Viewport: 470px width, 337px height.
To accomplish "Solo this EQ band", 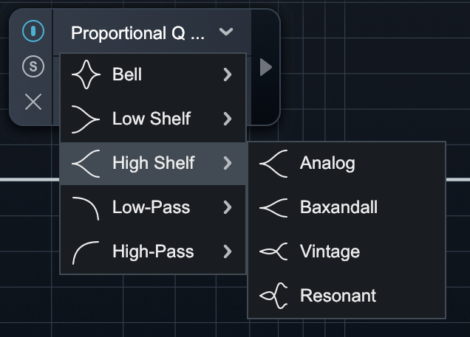I will pyautogui.click(x=33, y=67).
